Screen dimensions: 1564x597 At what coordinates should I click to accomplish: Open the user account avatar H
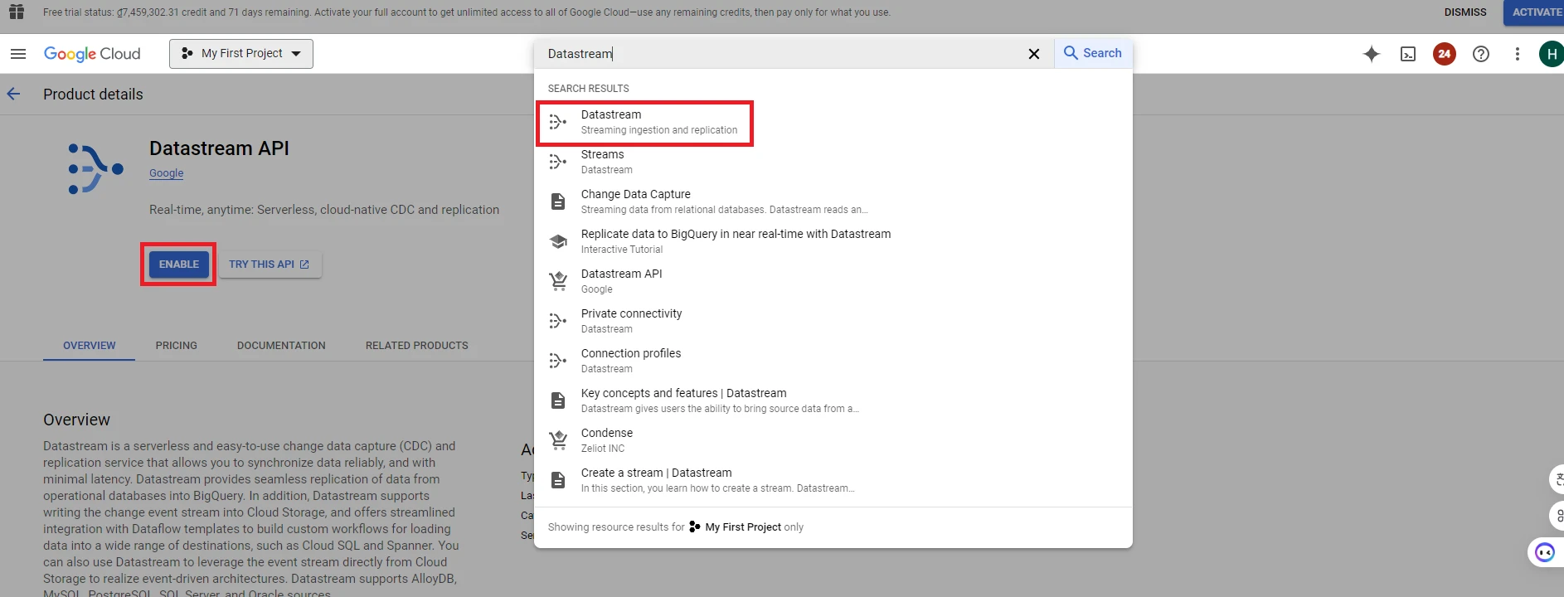coord(1551,54)
